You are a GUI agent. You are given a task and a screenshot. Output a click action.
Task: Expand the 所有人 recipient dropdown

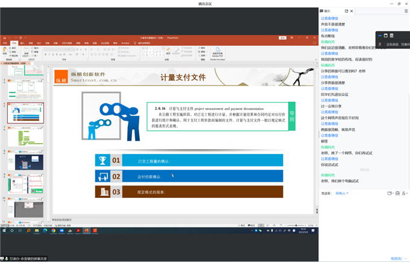tap(342, 193)
